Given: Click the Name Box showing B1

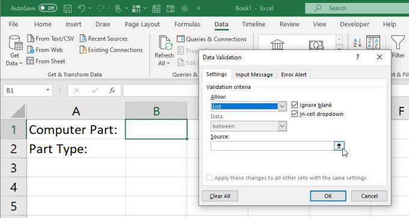Looking at the screenshot, I should point(24,91).
